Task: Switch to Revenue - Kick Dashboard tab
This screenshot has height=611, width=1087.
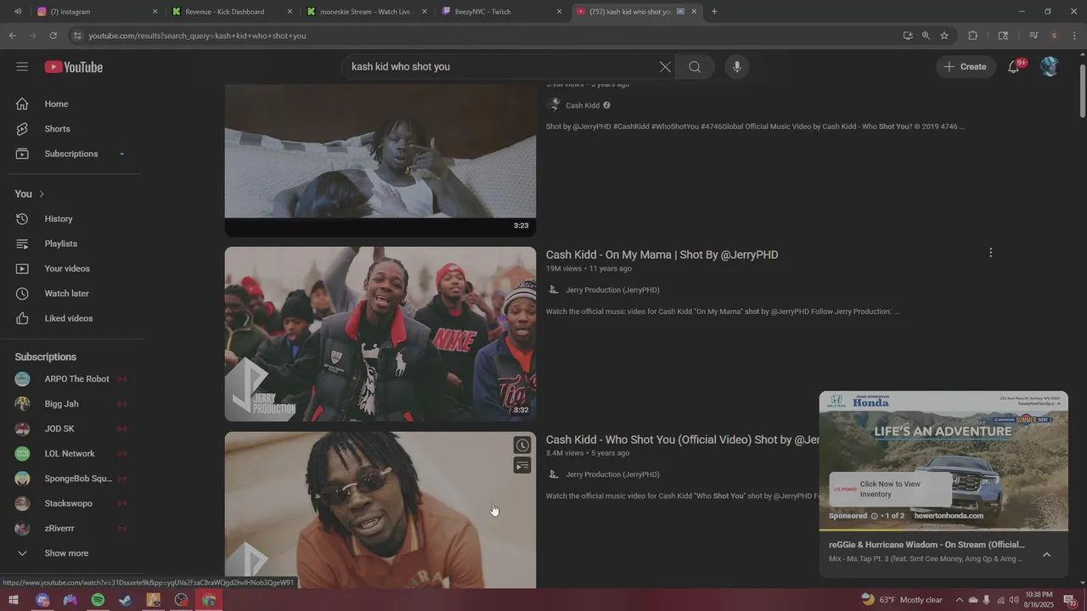Action: pyautogui.click(x=233, y=12)
